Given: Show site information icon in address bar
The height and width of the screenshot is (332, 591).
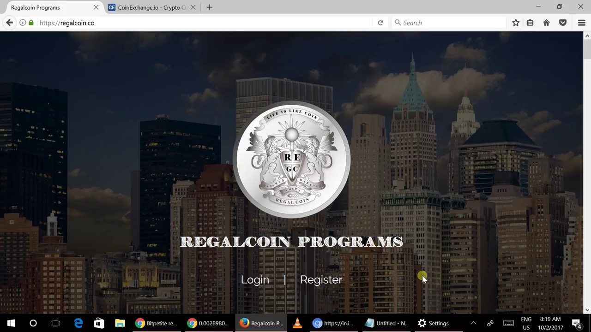Looking at the screenshot, I should click(x=23, y=23).
